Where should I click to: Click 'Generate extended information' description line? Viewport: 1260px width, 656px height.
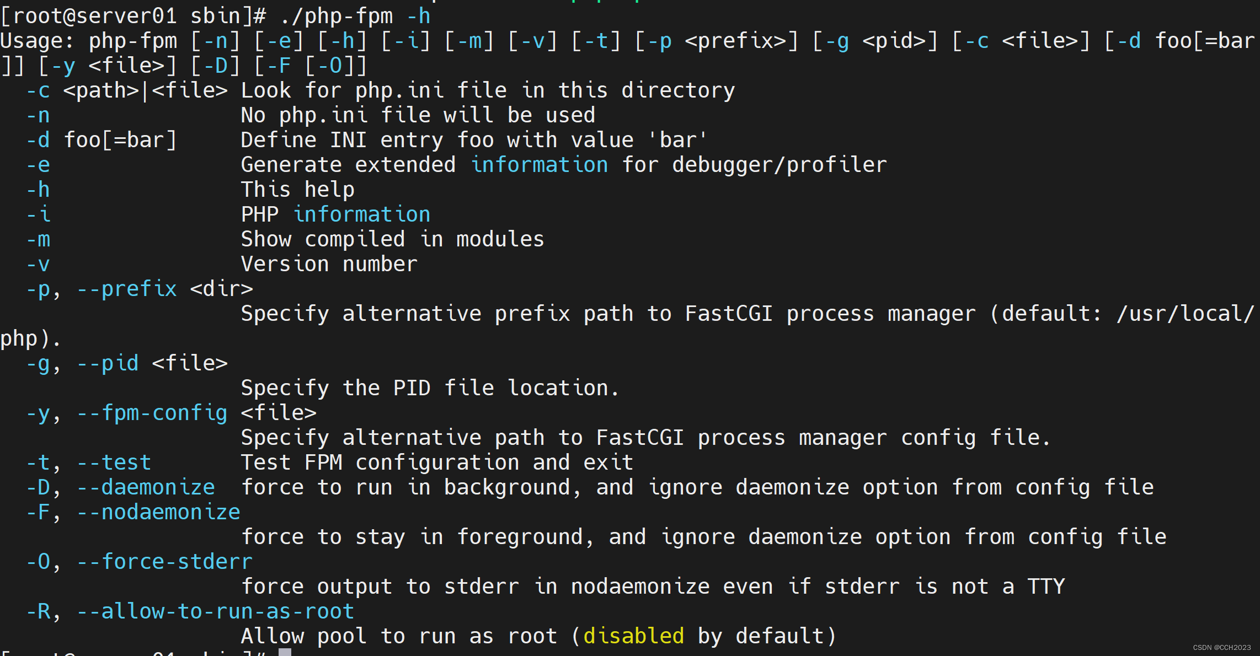(564, 165)
